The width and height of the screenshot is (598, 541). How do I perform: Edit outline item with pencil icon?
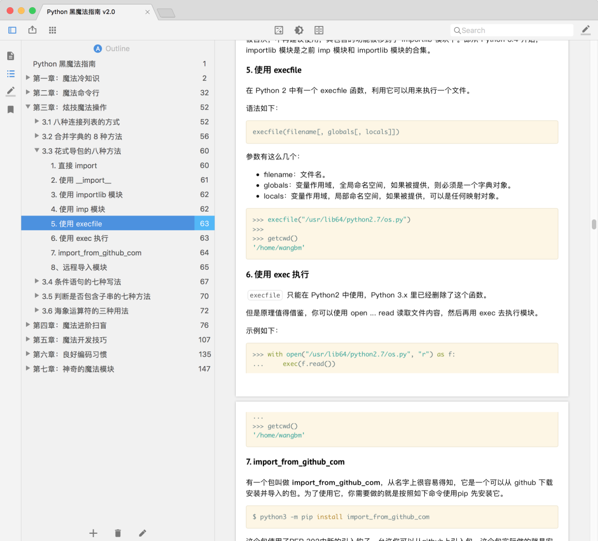tap(142, 533)
